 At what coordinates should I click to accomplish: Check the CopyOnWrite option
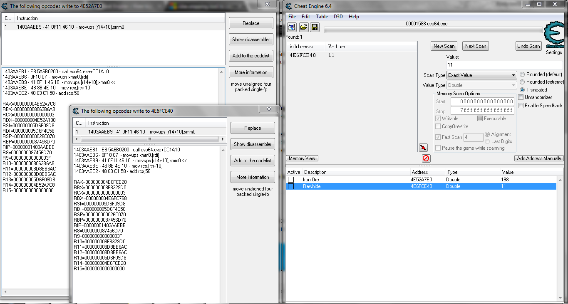(x=438, y=126)
